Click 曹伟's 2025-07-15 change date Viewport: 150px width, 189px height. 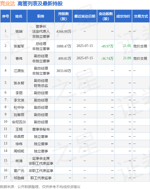tap(85, 58)
